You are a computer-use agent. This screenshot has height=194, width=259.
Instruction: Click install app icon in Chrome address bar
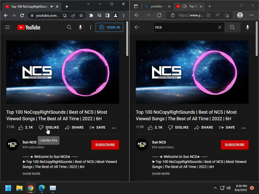pyautogui.click(x=65, y=15)
